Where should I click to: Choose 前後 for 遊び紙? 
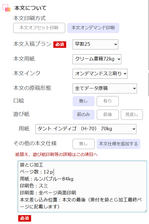pyautogui.click(x=108, y=115)
